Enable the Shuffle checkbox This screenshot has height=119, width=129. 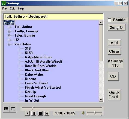coord(110,20)
